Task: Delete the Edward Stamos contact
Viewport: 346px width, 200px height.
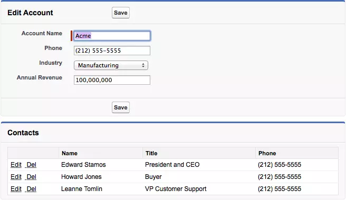Action: (31, 165)
